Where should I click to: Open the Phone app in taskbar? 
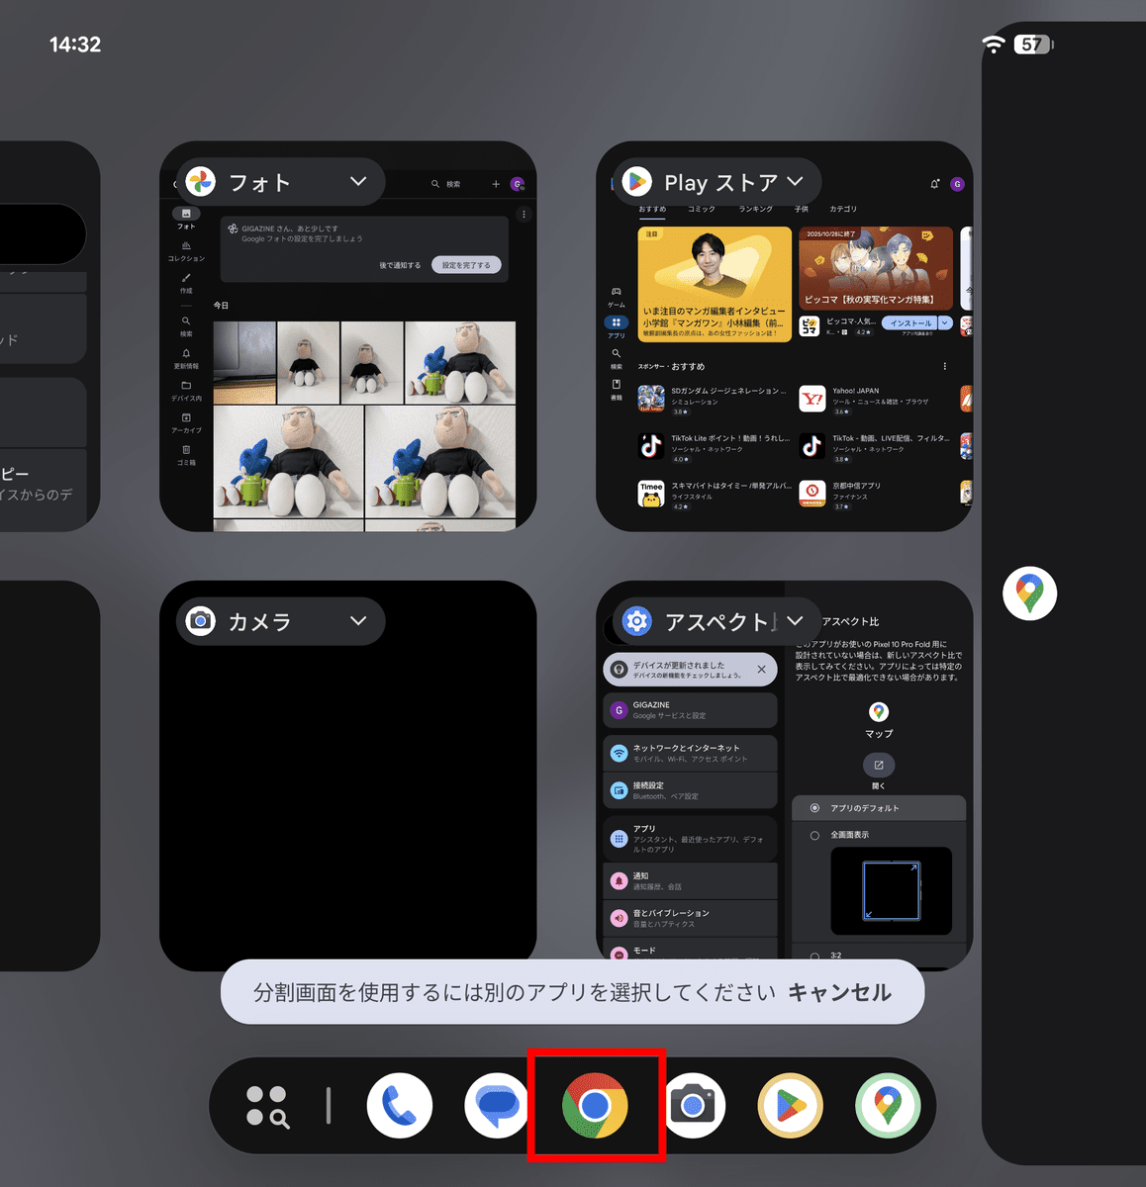(400, 1105)
